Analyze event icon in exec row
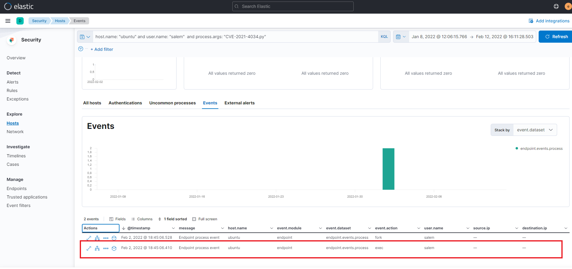The width and height of the screenshot is (572, 269). [97, 248]
